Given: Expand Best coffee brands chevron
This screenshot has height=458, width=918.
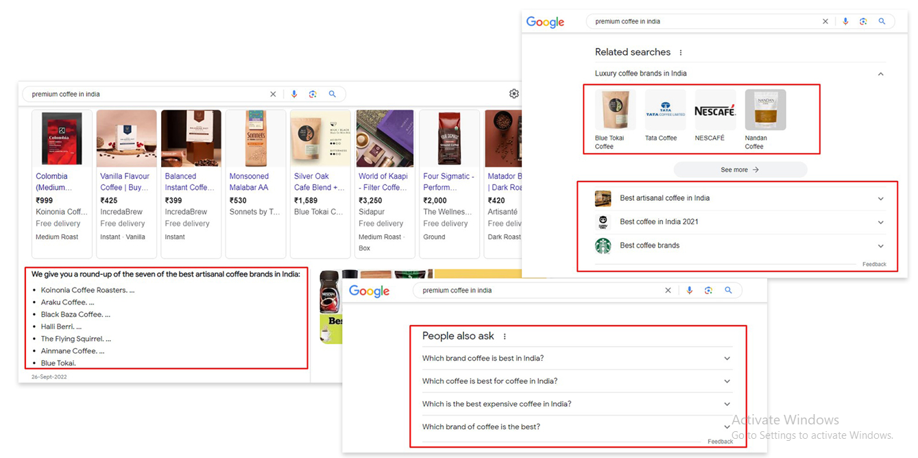Looking at the screenshot, I should [x=881, y=246].
